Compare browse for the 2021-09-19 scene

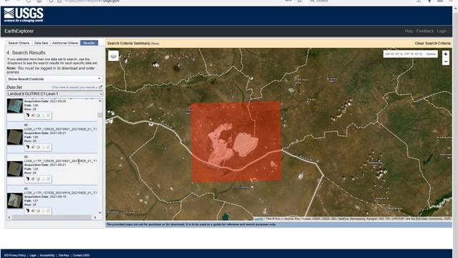38,211
